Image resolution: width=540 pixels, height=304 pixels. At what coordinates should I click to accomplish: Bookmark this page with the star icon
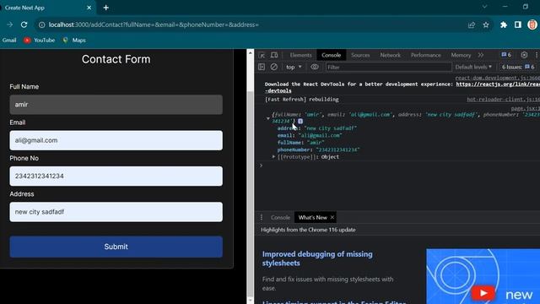[x=486, y=24]
